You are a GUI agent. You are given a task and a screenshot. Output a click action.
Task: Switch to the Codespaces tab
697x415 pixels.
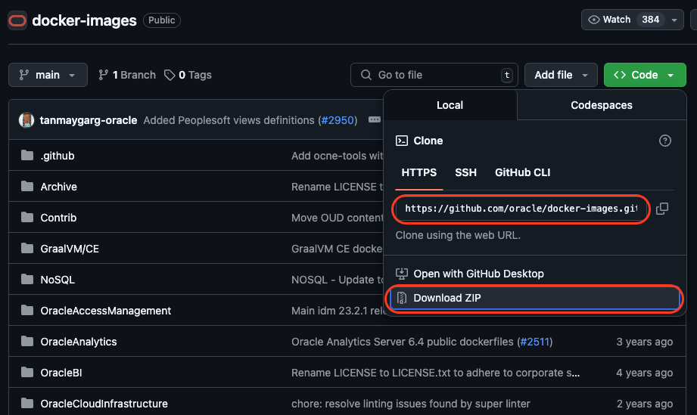coord(602,105)
